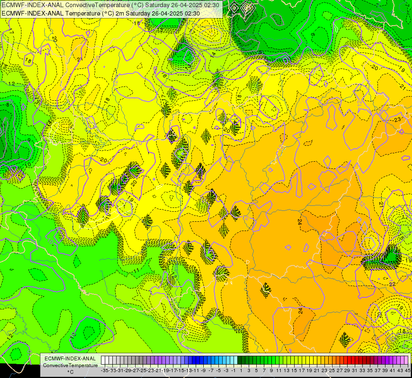Click the -21 legend scale value
Image resolution: width=412 pixels, height=378 pixels.
pyautogui.click(x=158, y=371)
